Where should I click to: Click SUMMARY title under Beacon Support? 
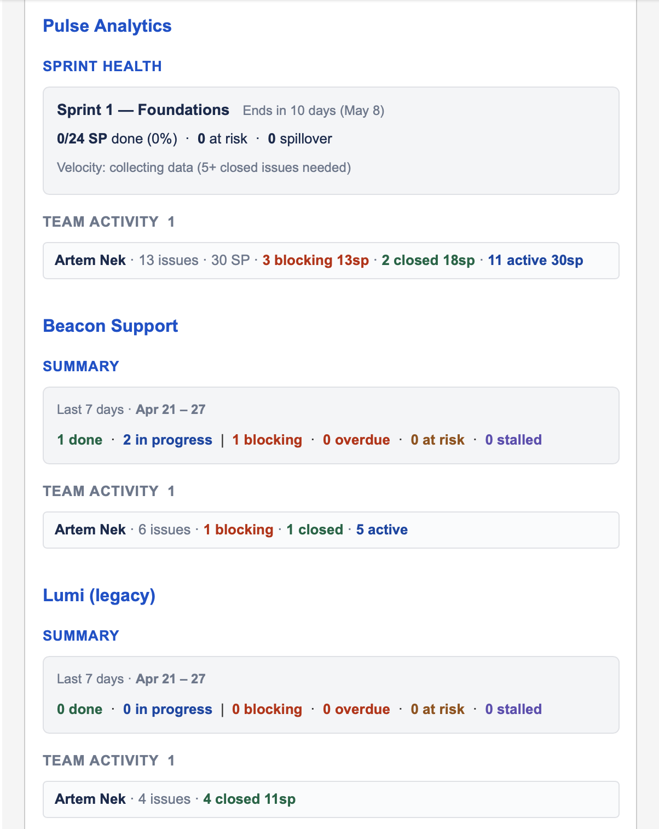click(x=81, y=366)
